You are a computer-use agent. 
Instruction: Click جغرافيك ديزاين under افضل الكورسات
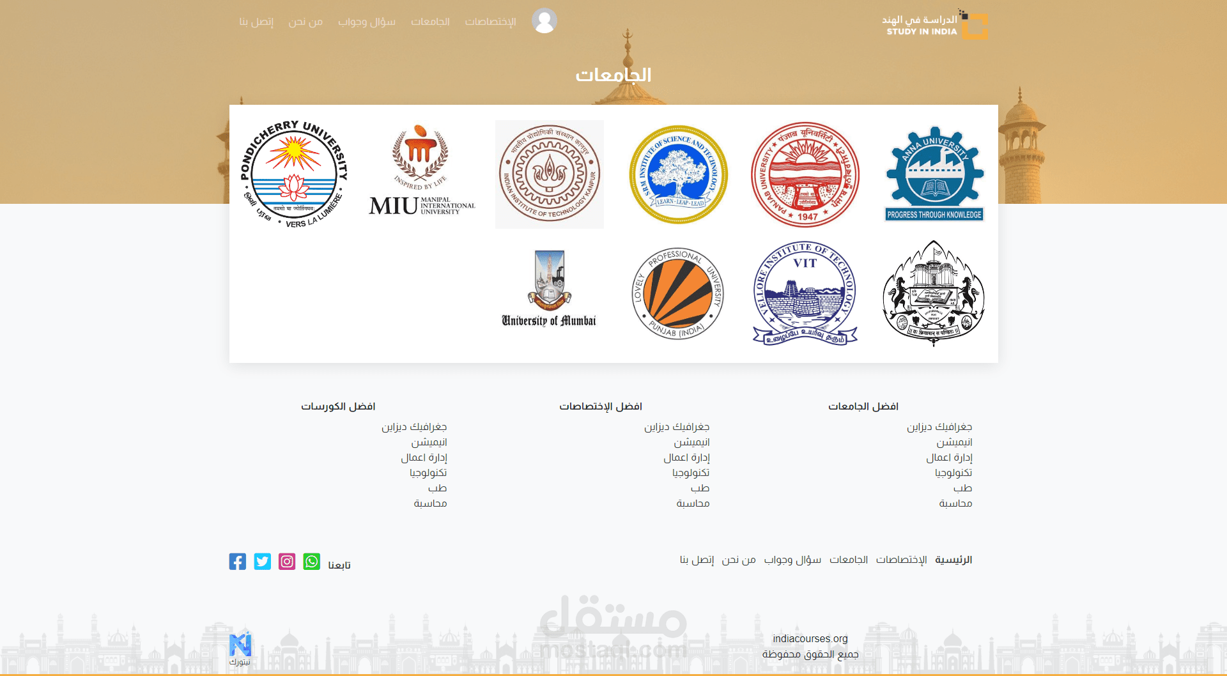414,427
